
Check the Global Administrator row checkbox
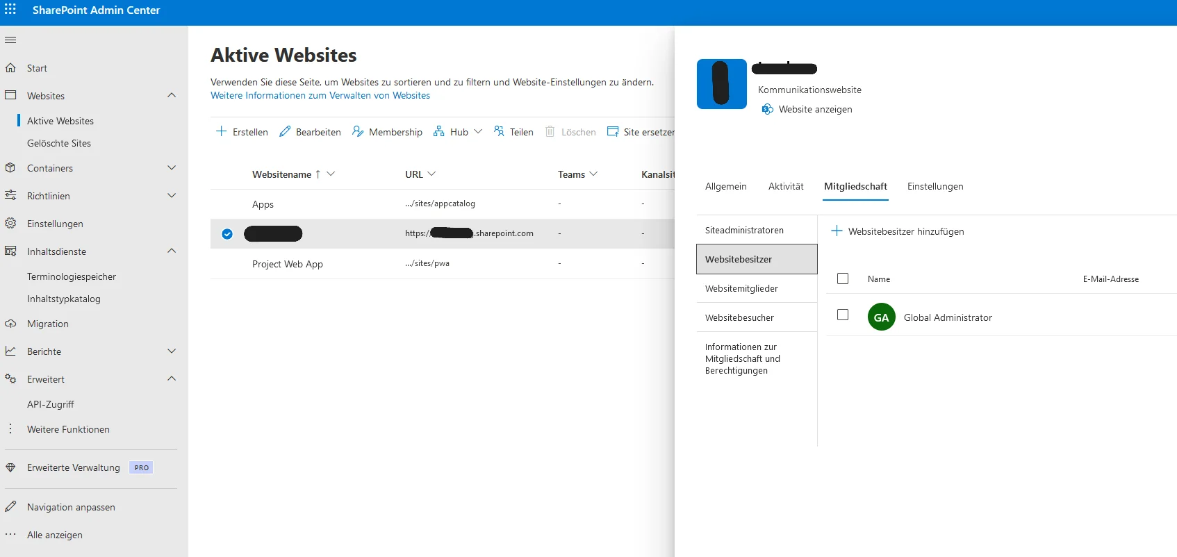843,315
